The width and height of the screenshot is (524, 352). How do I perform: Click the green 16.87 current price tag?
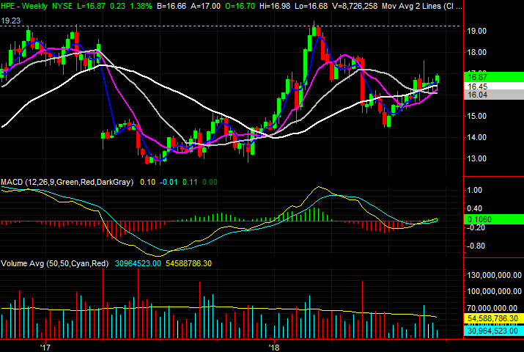(494, 77)
